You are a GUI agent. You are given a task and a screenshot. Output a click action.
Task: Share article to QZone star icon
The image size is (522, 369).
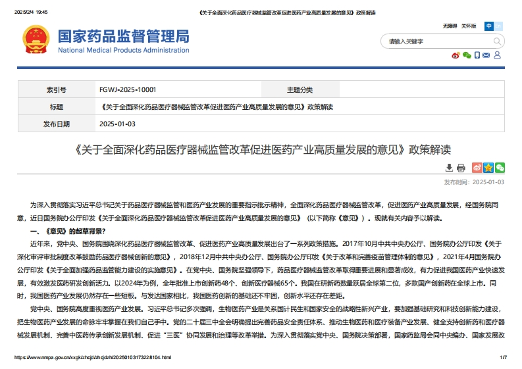point(488,168)
